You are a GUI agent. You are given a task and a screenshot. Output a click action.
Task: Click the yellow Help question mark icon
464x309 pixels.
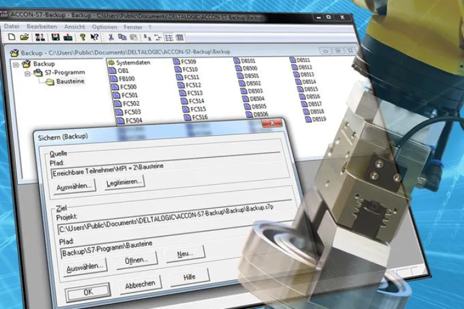tap(83, 37)
